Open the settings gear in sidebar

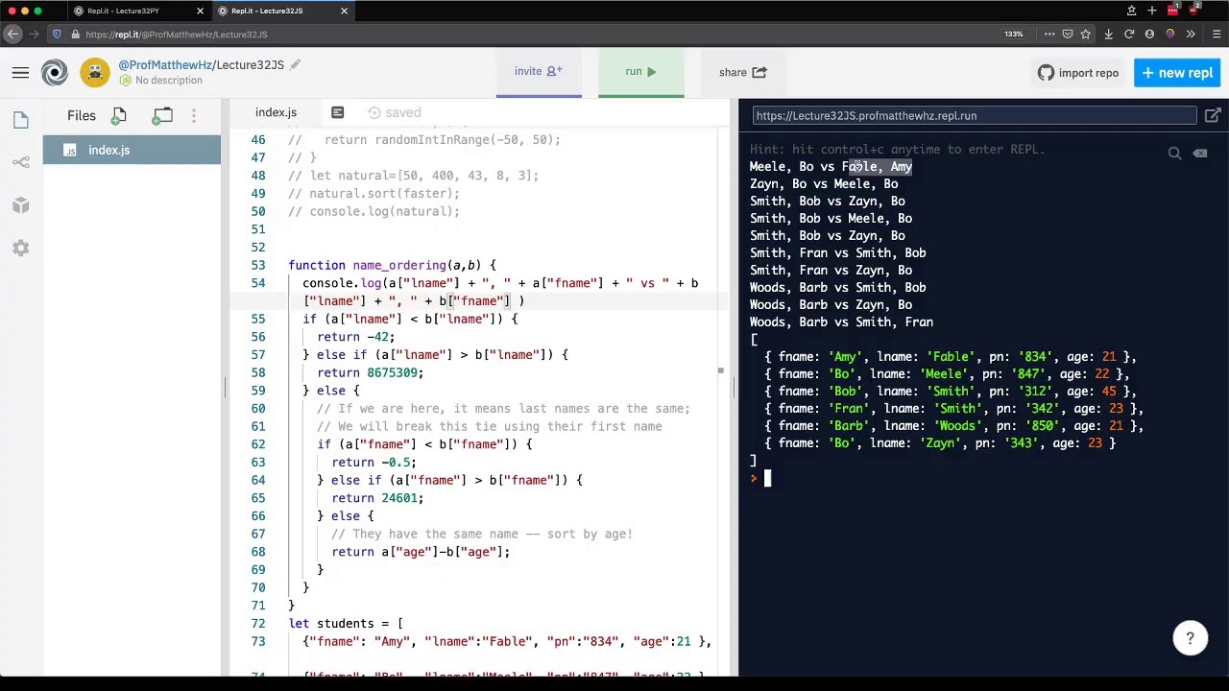(21, 249)
